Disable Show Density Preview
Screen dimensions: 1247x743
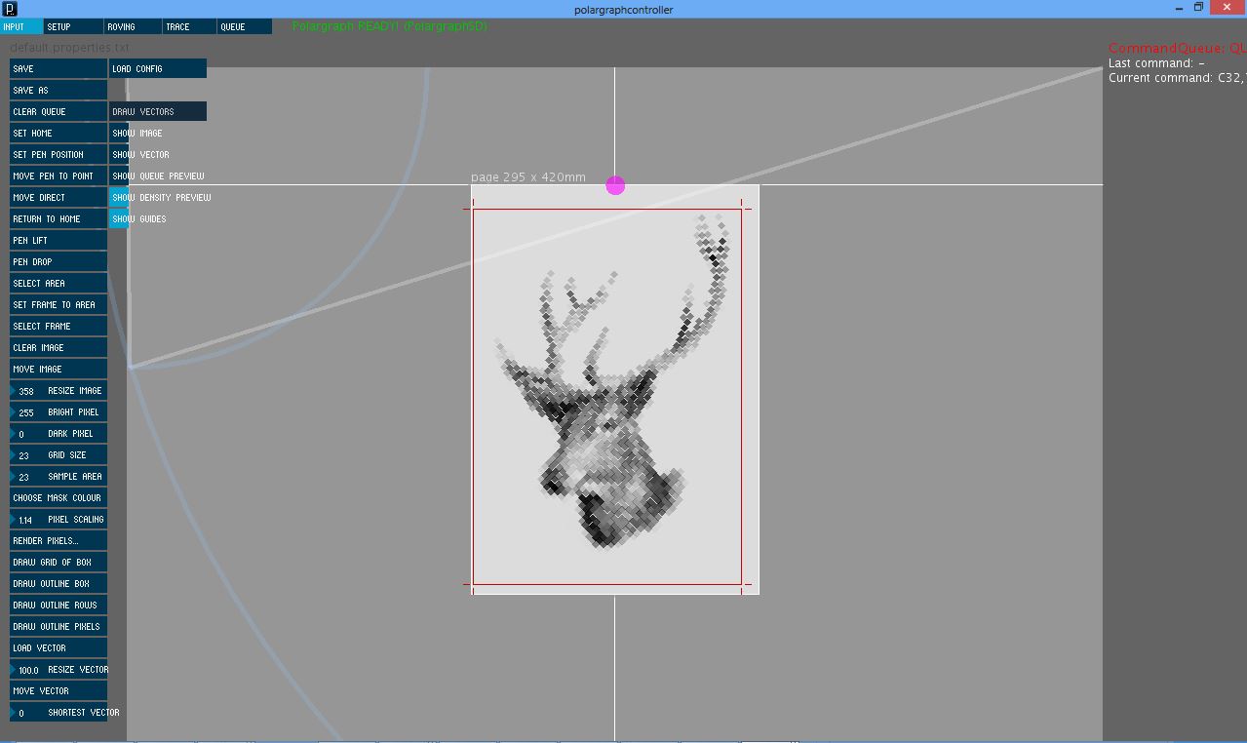point(160,197)
